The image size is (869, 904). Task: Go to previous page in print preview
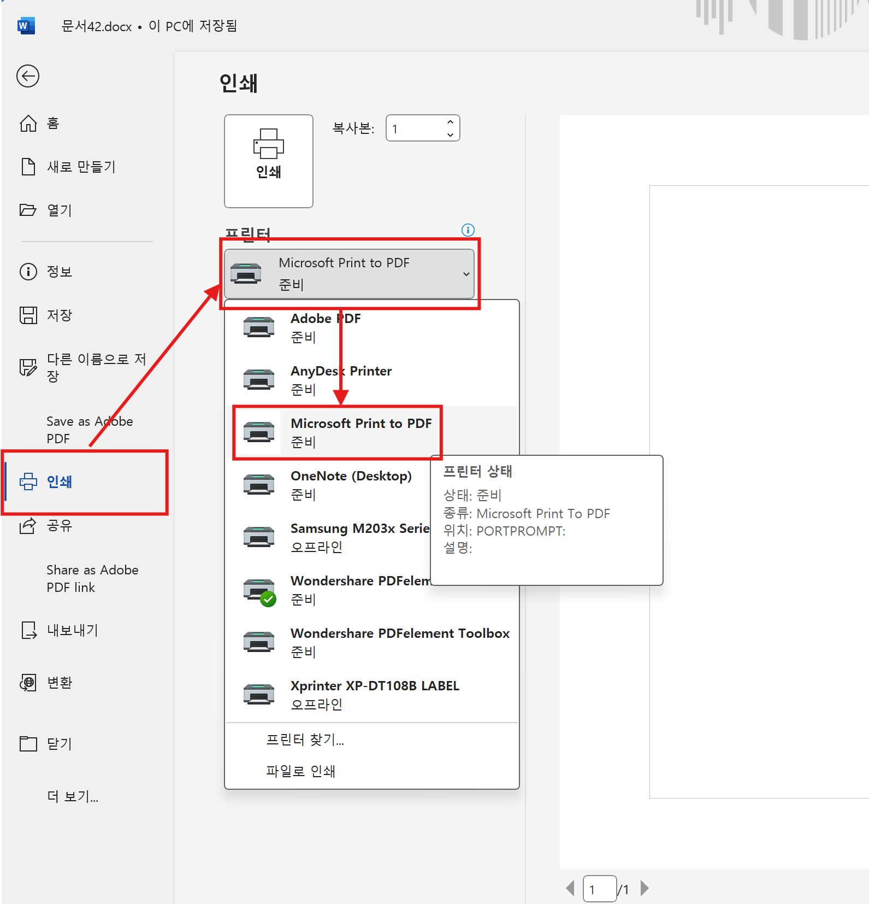coord(570,888)
